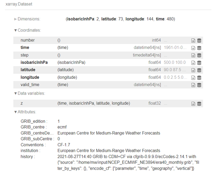This screenshot has width=219, height=174.
Task: Click the latitude attributes file icon
Action: pos(193,70)
